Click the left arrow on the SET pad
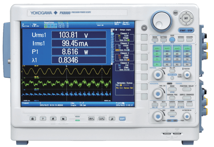 tap(181, 18)
